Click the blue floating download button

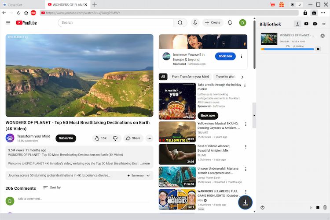point(246,202)
